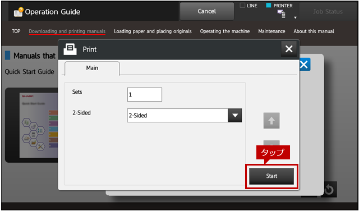Click the printer icon in the Print title bar
This screenshot has width=359, height=211.
click(70, 49)
